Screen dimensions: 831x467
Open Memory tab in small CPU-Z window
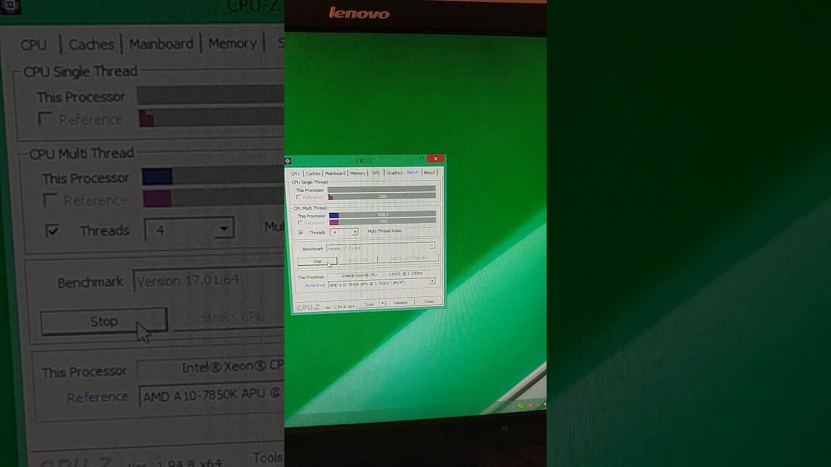point(358,173)
